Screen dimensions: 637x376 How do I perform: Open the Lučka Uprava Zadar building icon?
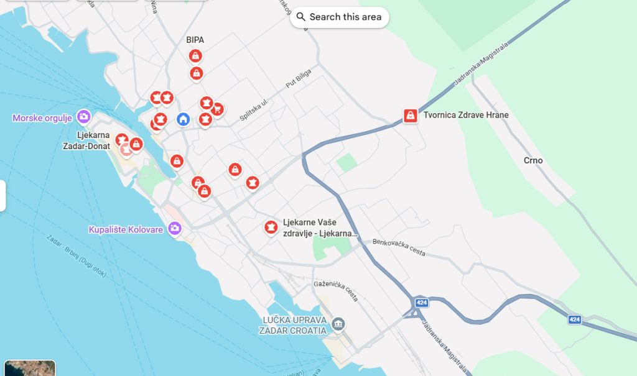[338, 324]
